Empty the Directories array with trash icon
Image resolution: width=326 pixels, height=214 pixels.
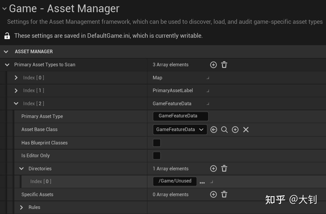pyautogui.click(x=224, y=169)
